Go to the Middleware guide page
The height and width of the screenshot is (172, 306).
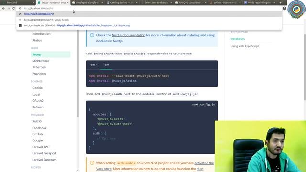click(x=41, y=61)
